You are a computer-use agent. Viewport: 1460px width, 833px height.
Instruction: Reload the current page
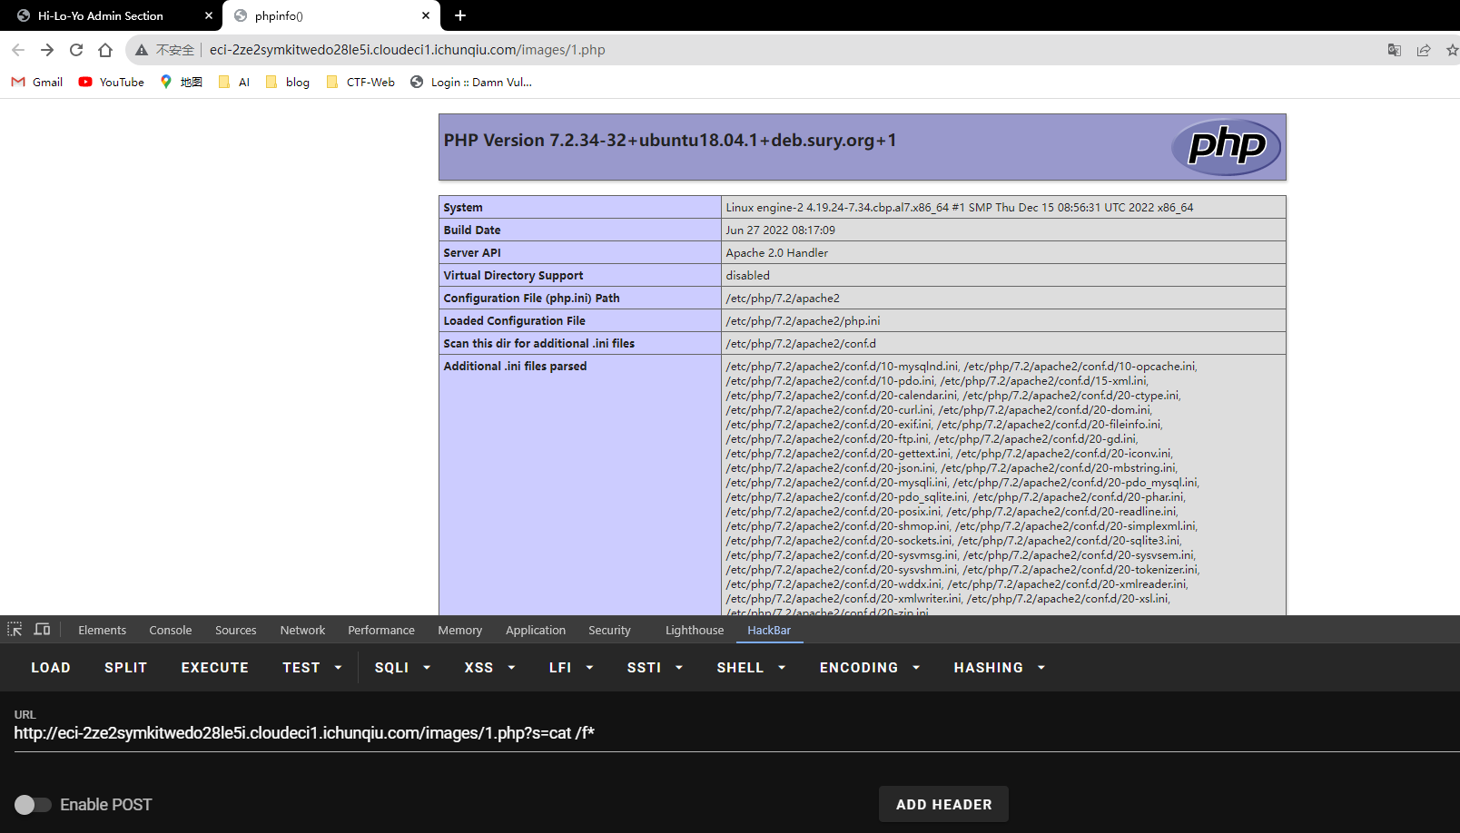click(x=76, y=50)
